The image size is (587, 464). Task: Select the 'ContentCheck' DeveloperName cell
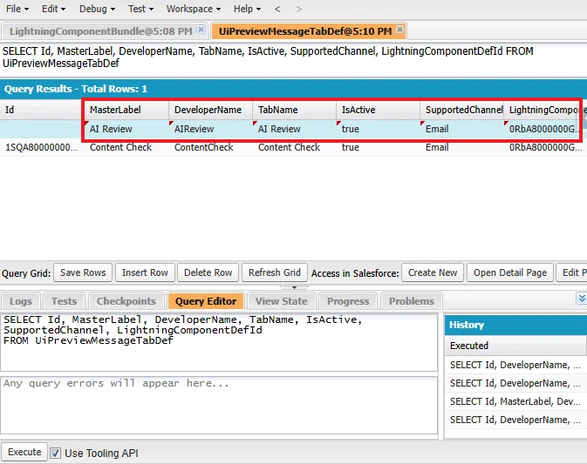(210, 148)
